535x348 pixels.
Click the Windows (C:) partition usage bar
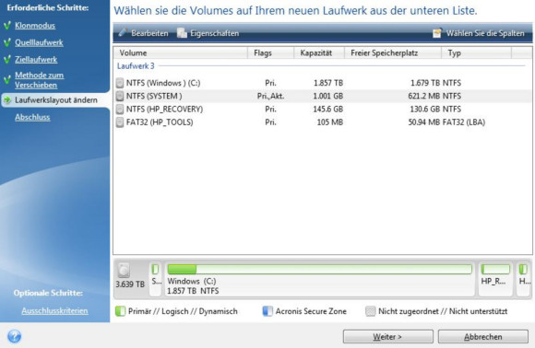coord(320,269)
